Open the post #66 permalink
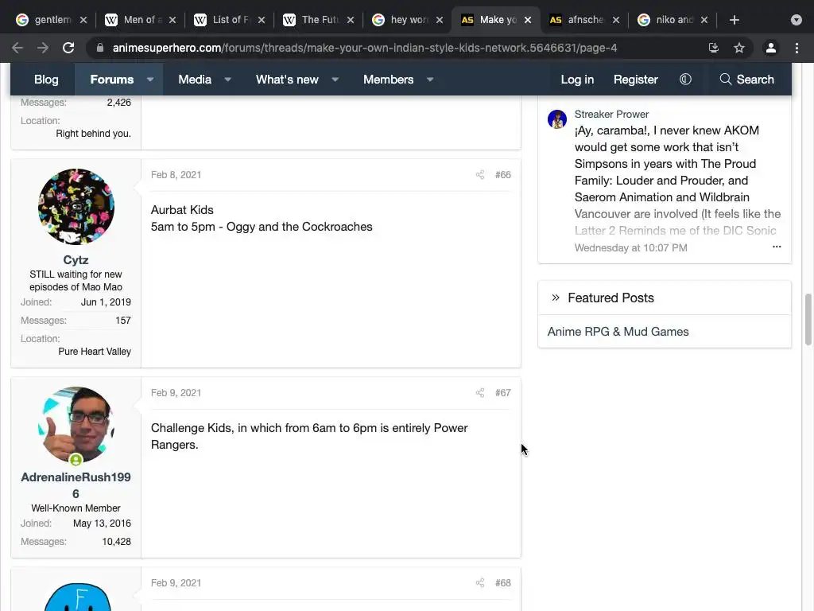814x611 pixels. point(502,174)
